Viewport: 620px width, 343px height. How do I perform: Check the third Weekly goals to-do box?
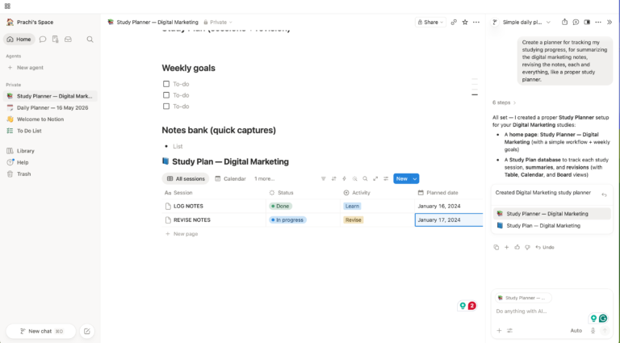coord(166,107)
